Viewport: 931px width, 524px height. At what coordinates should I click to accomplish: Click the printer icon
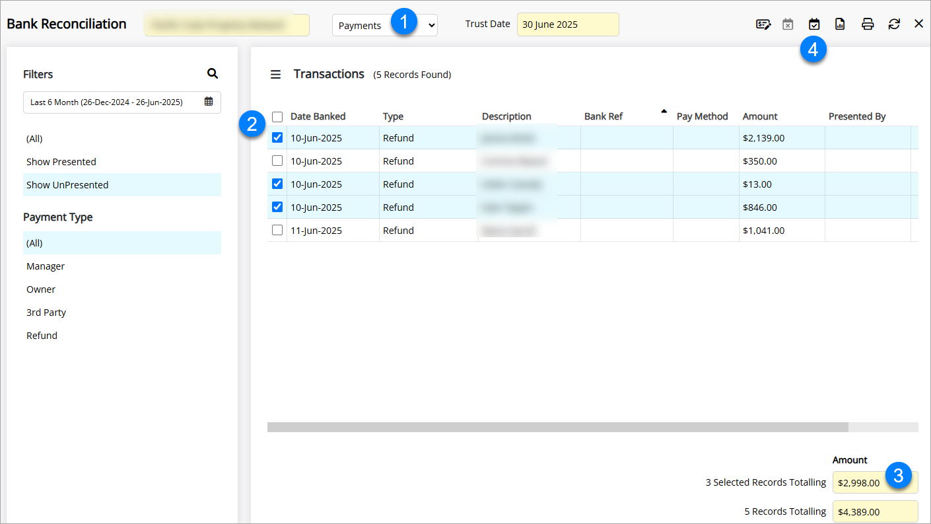coord(868,24)
